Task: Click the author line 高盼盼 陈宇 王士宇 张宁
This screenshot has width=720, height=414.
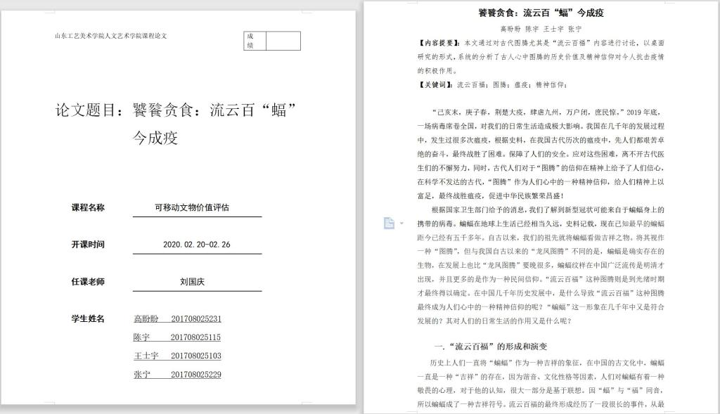Action: click(x=541, y=29)
